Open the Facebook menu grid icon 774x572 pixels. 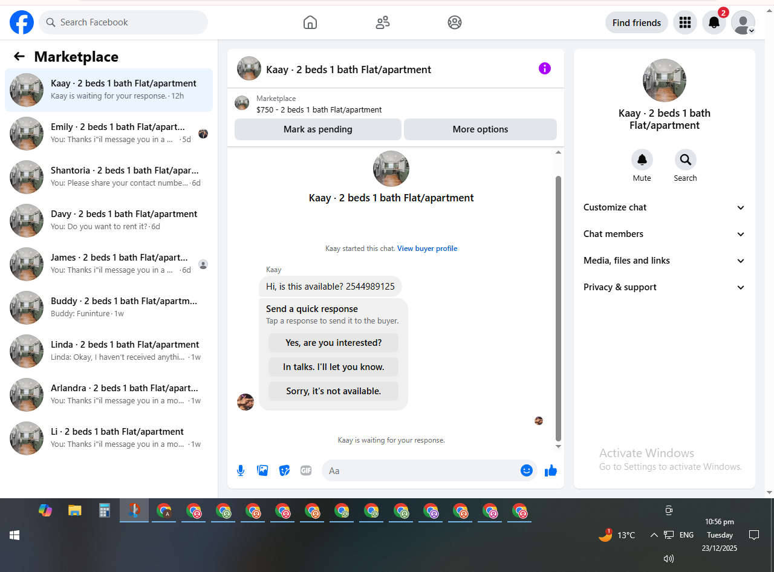685,22
